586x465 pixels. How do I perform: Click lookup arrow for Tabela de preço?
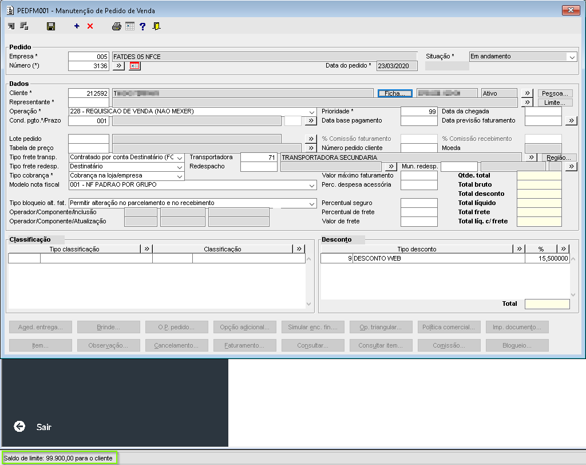click(311, 148)
